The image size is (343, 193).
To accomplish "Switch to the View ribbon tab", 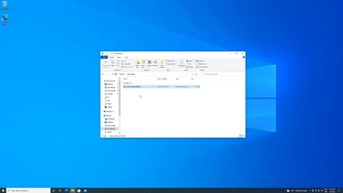I will point(126,57).
